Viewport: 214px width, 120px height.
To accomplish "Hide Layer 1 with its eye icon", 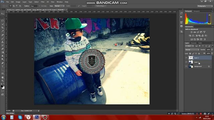I will pos(186,62).
